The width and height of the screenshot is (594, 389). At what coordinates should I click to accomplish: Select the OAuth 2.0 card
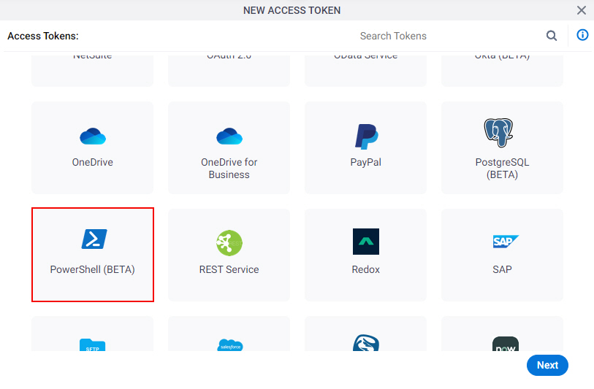[x=229, y=71]
